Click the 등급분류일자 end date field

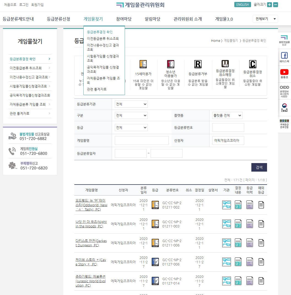(166, 153)
